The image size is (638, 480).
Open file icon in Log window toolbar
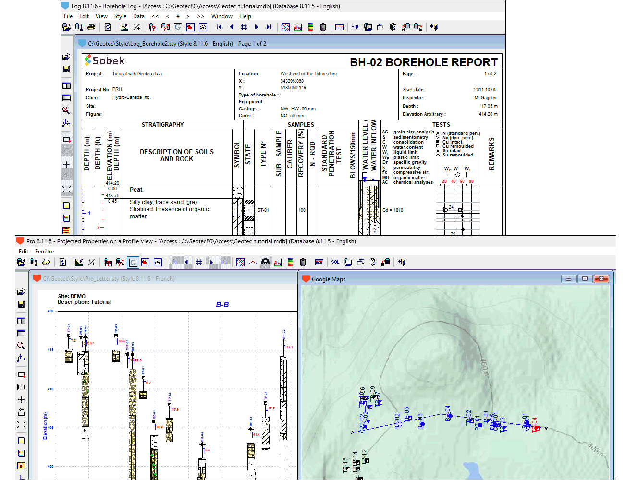pos(66,27)
